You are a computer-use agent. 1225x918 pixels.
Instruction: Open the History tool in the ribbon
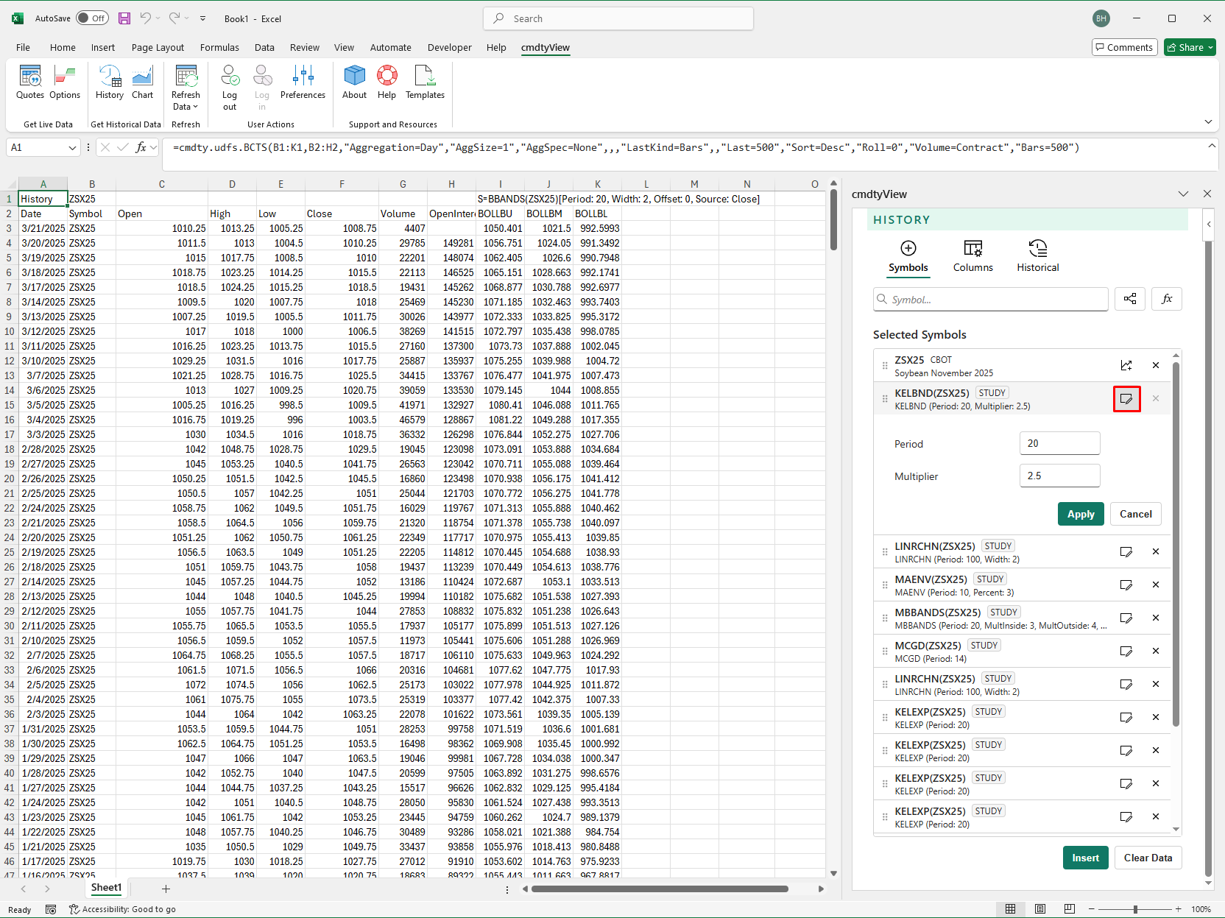point(110,82)
